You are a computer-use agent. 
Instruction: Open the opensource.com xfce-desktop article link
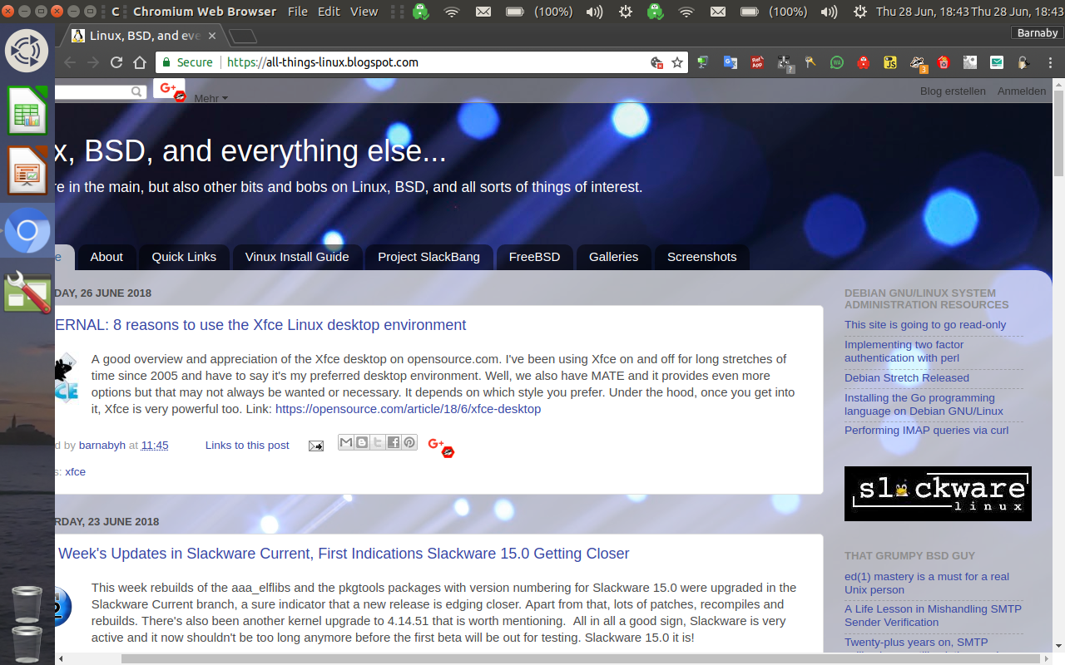[408, 409]
